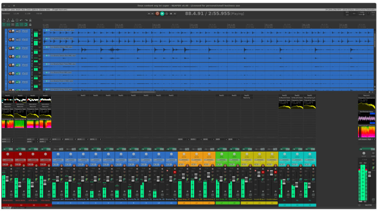Image resolution: width=377 pixels, height=212 pixels.
Task: Toggle the grid lines toolbar icon
Action: (x=13, y=24)
